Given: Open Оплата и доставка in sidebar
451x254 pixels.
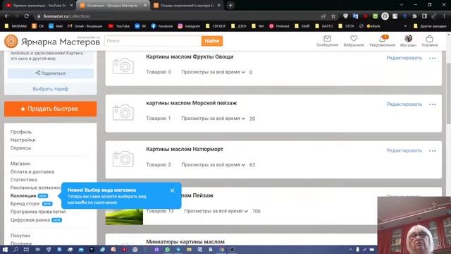Looking at the screenshot, I should click(x=32, y=171).
